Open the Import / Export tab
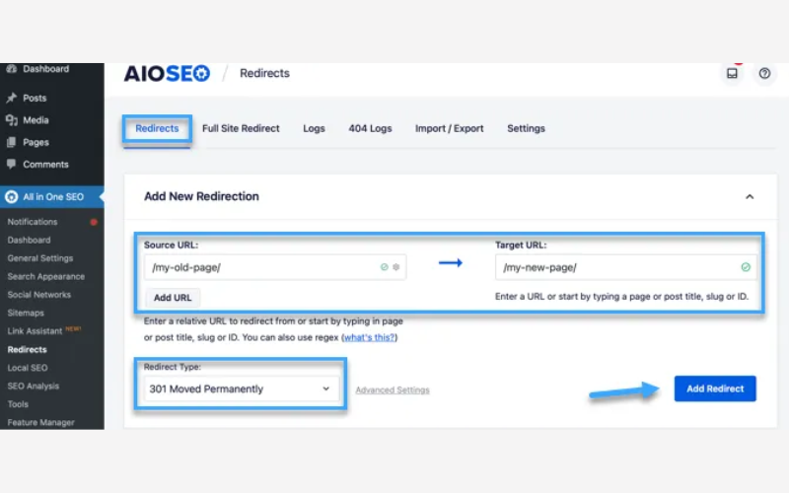This screenshot has width=789, height=493. [x=450, y=129]
